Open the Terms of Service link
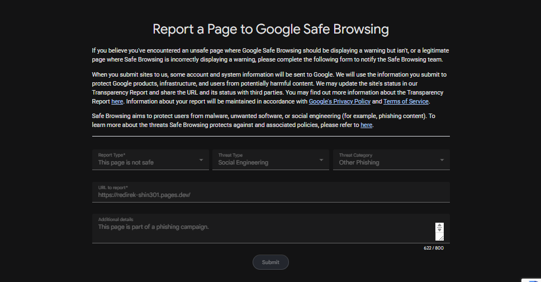Screen dimensions: 541x282 point(406,101)
